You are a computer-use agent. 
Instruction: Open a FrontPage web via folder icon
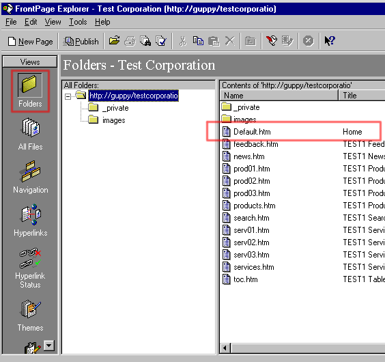[x=114, y=41]
